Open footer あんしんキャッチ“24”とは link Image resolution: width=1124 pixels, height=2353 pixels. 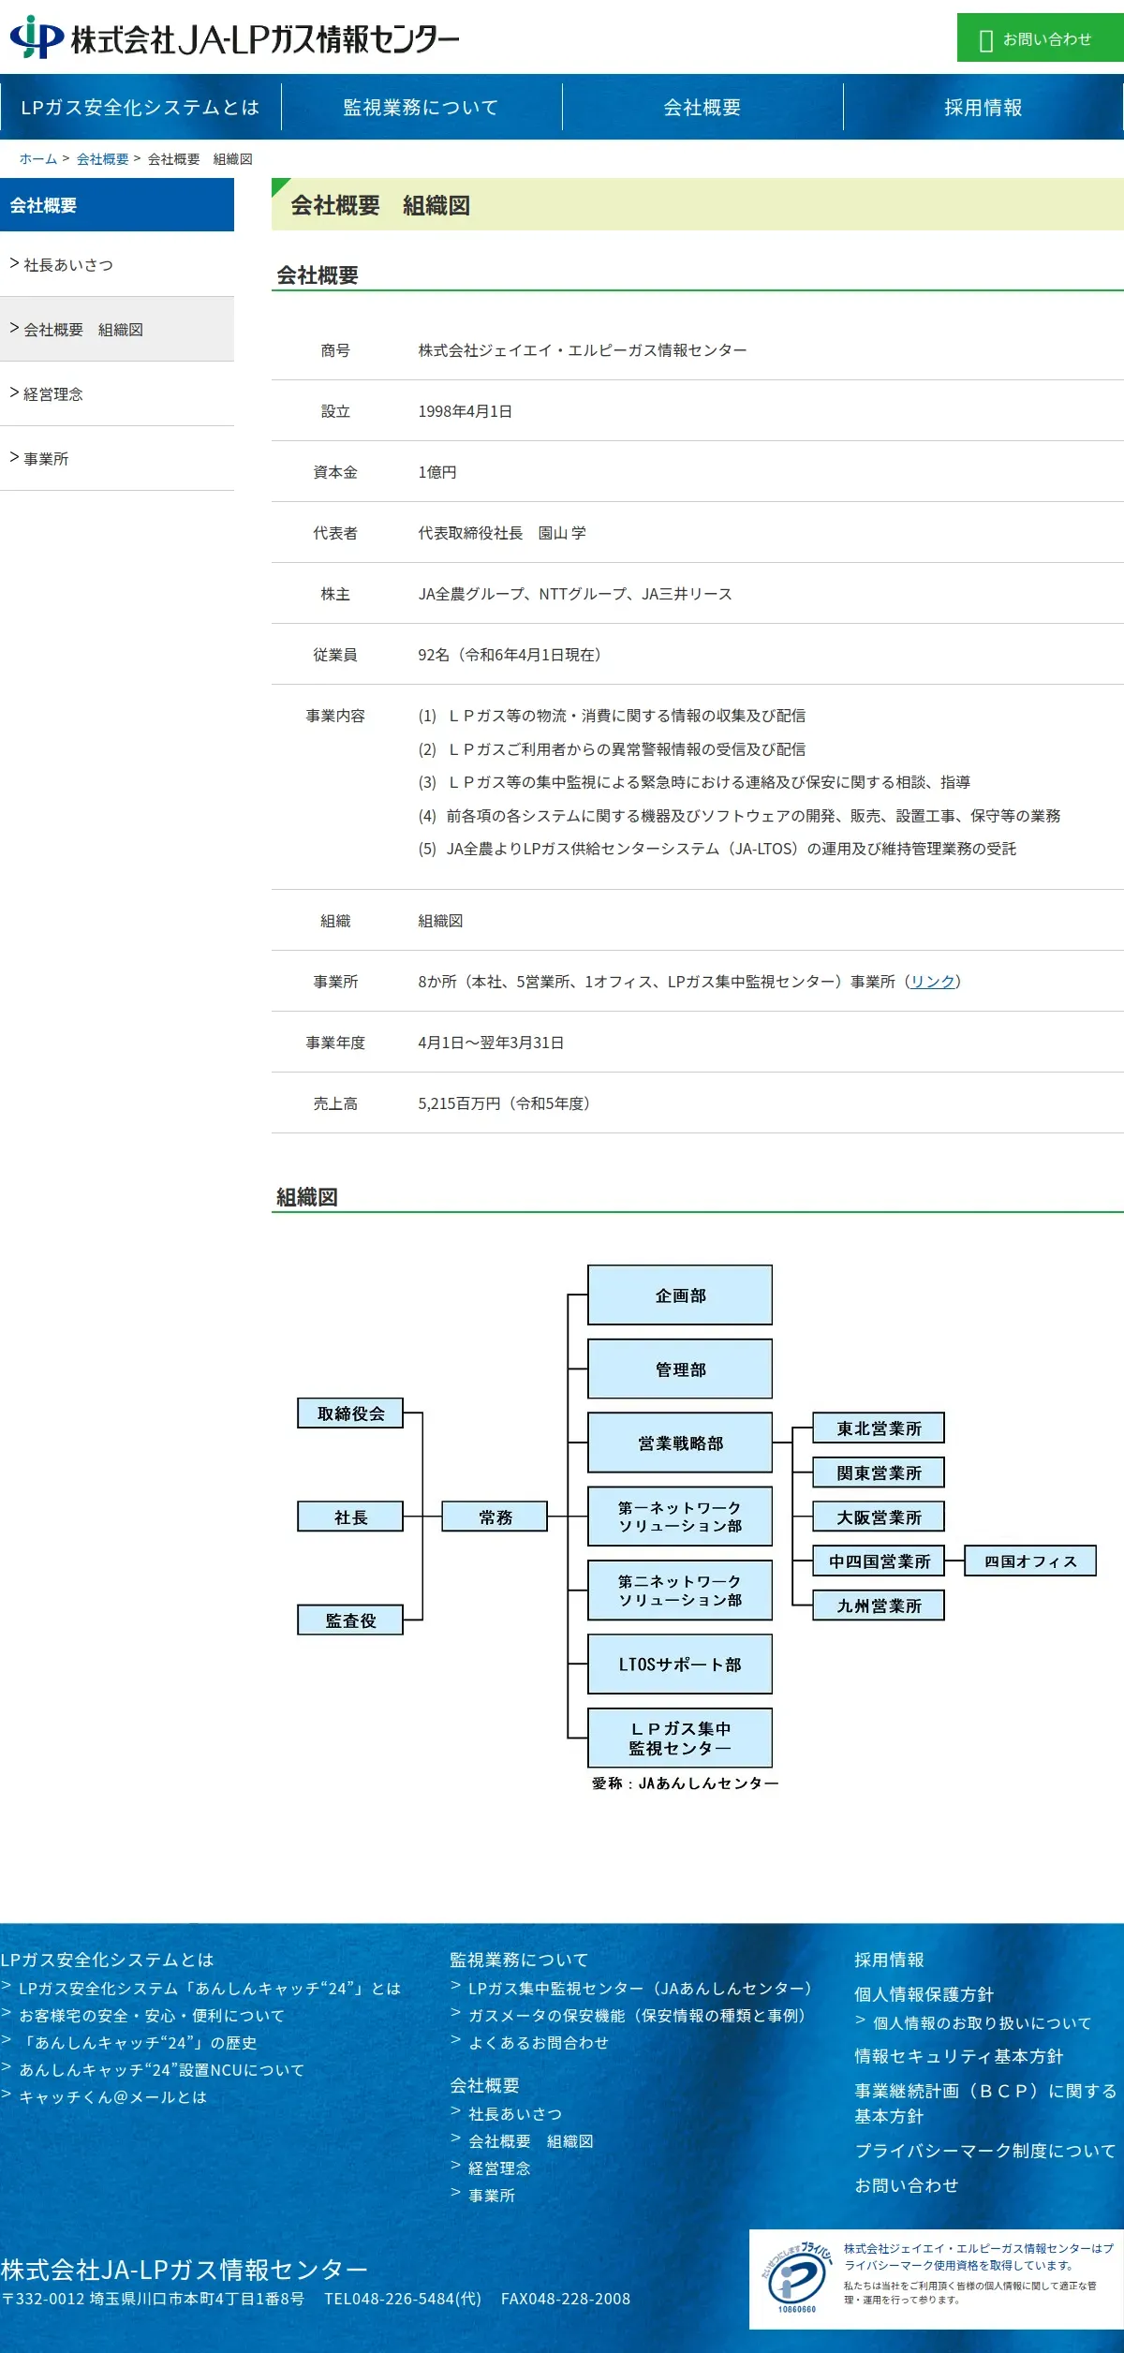click(x=209, y=1988)
